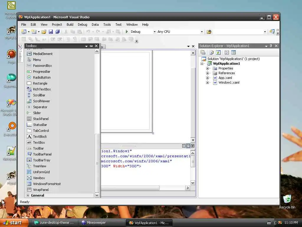Select the UniformGrid control in Toolbox
Image resolution: width=302 pixels, height=227 pixels.
(x=41, y=172)
